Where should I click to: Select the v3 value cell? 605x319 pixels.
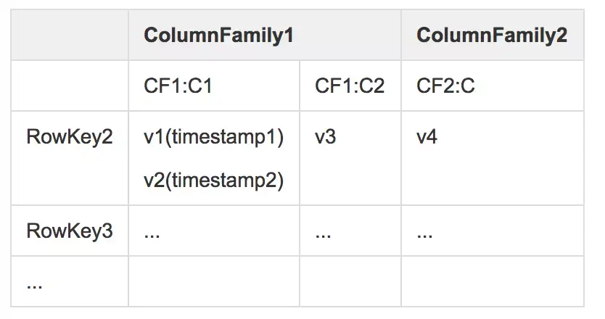click(325, 137)
